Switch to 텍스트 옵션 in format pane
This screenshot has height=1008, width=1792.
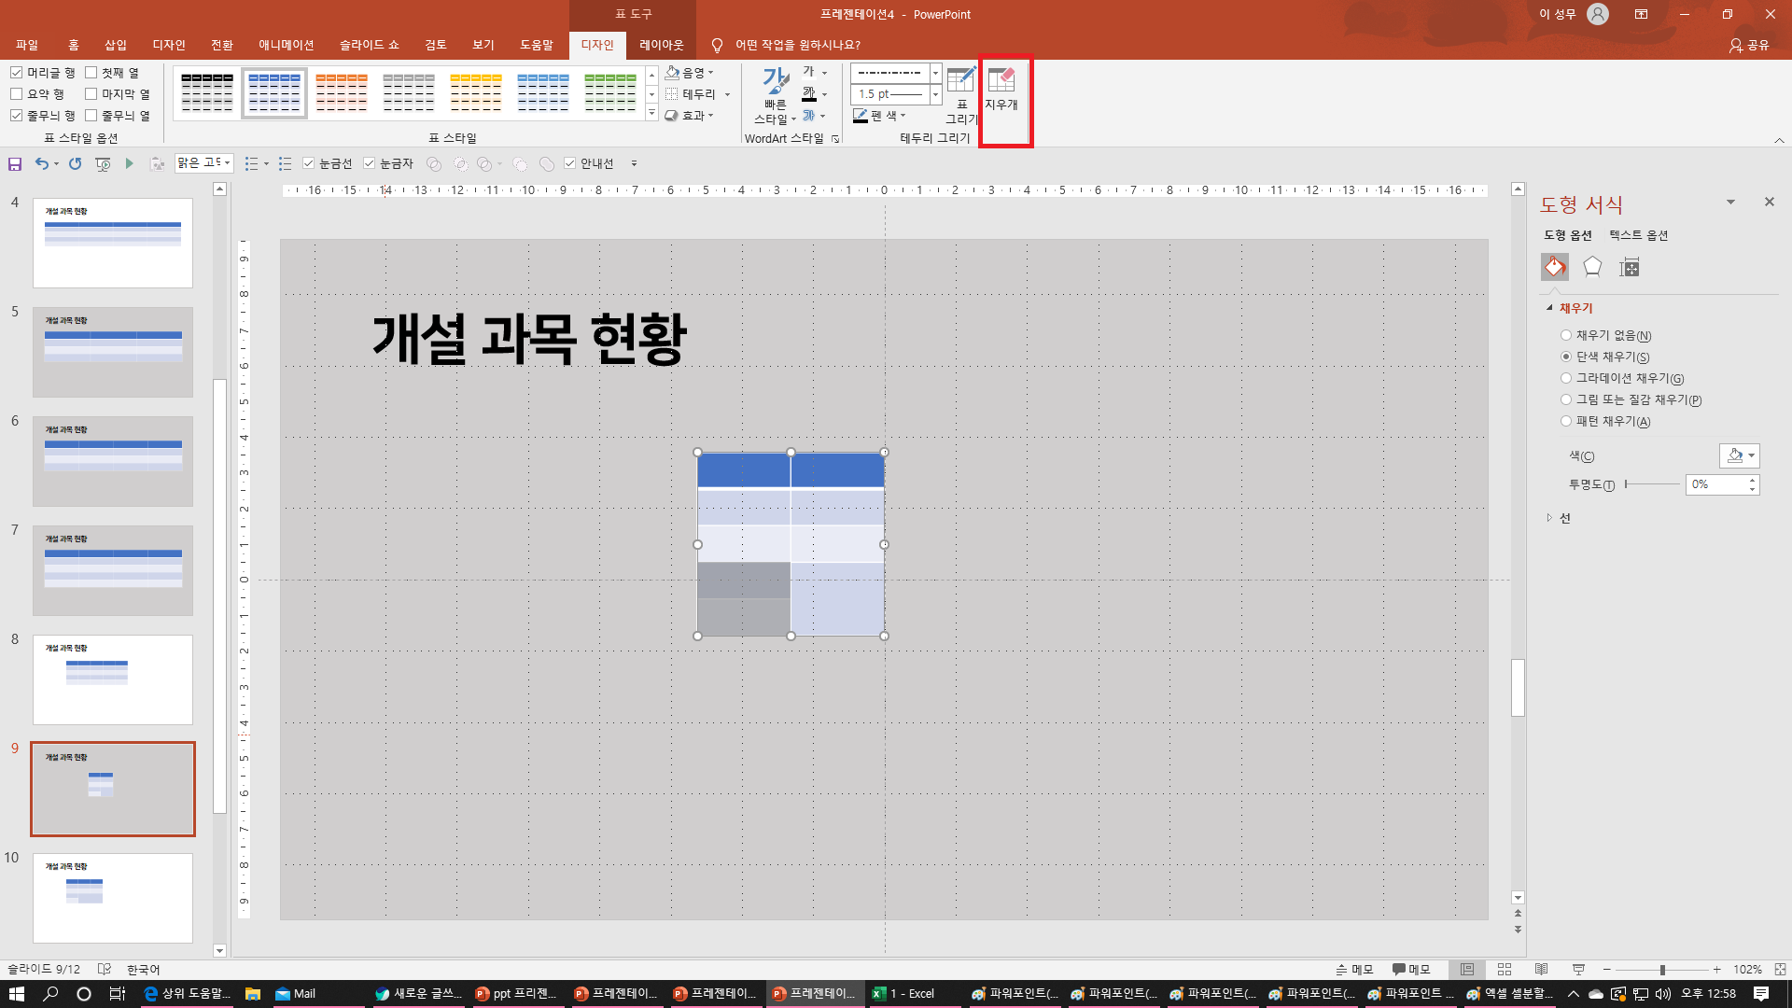(x=1638, y=235)
